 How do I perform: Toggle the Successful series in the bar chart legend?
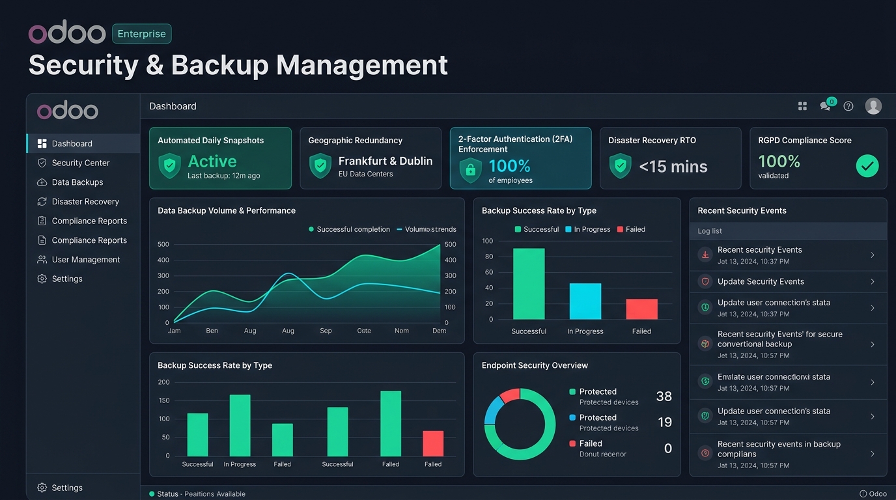coord(537,229)
